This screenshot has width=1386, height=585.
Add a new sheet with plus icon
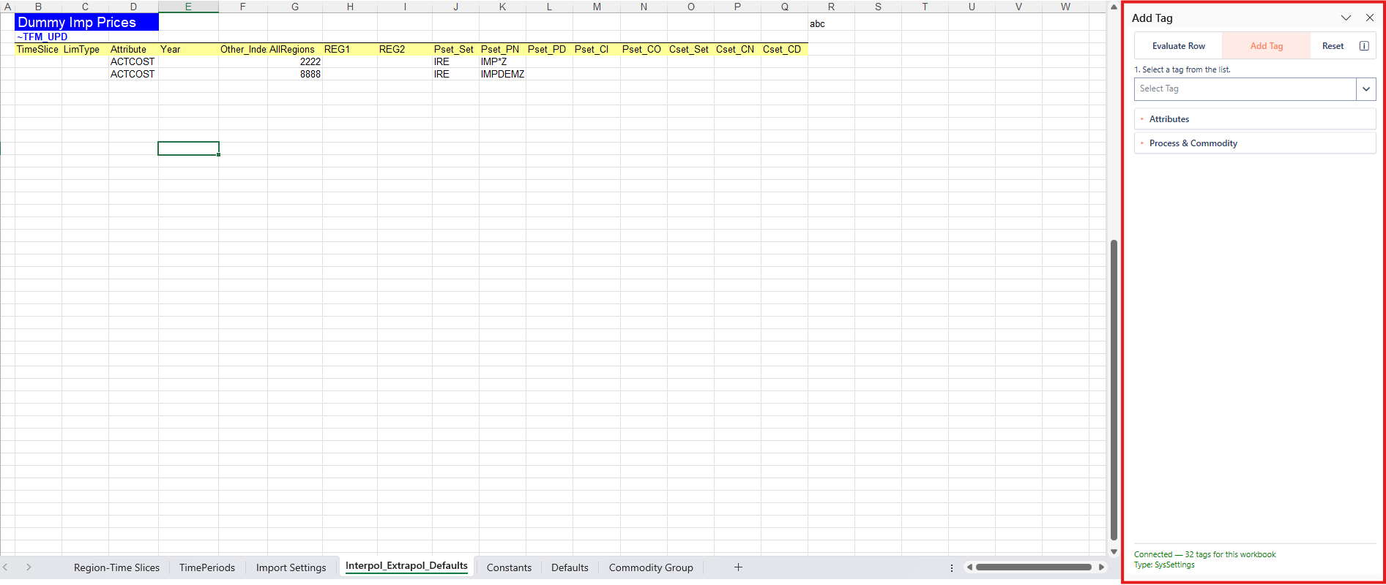click(738, 567)
